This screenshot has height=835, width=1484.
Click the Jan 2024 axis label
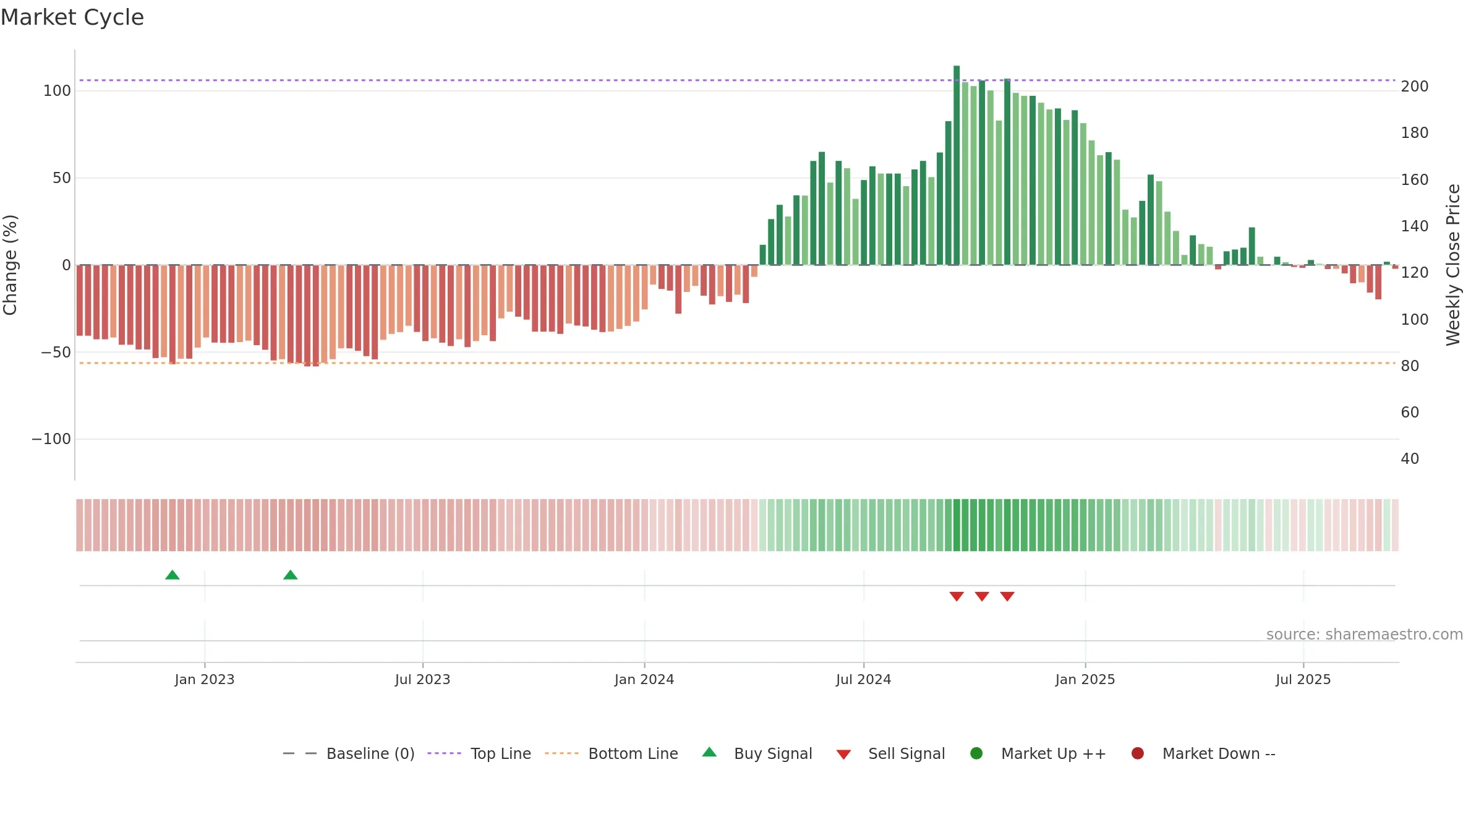click(644, 680)
